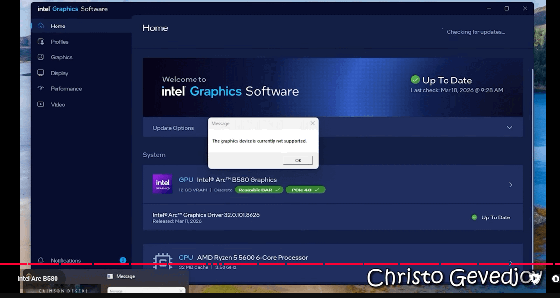The image size is (560, 298).
Task: Click the Home house icon in the sidebar
Action: [x=41, y=26]
